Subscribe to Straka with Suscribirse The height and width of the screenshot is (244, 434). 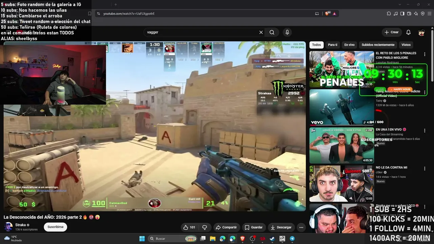pos(55,227)
